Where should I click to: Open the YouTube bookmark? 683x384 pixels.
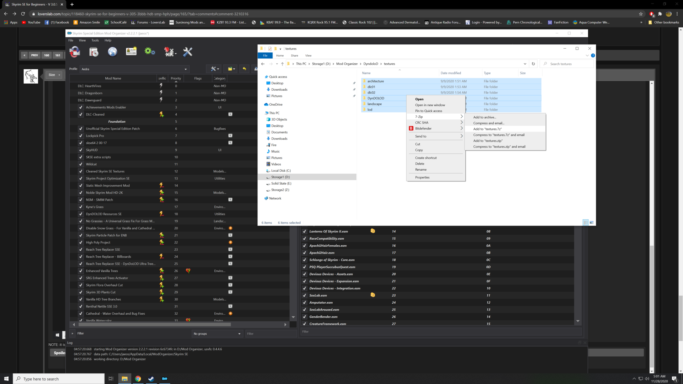[31, 22]
